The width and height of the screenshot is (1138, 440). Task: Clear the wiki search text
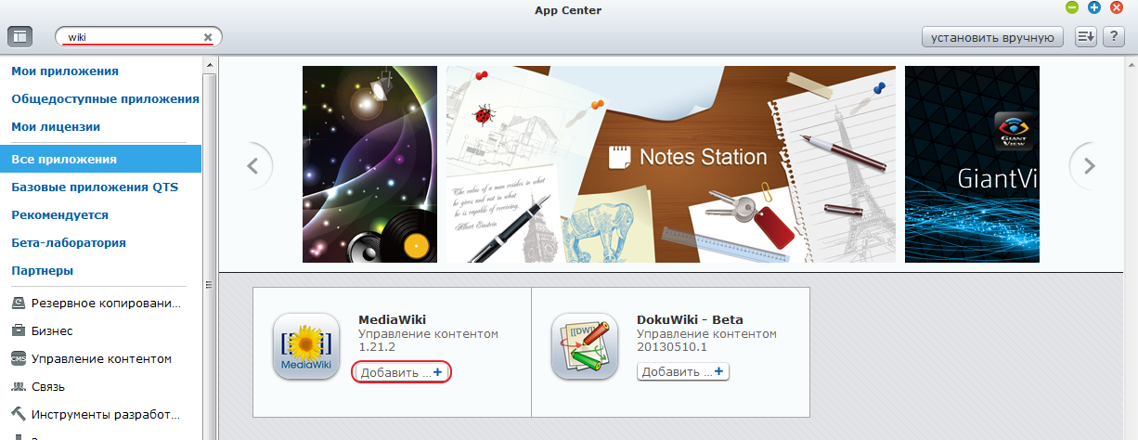[x=208, y=38]
